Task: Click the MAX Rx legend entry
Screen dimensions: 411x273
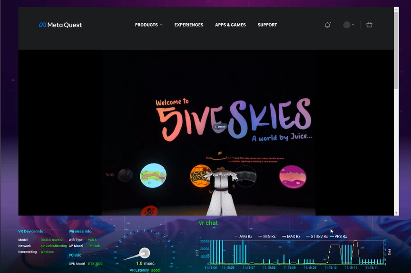Action: pos(291,236)
